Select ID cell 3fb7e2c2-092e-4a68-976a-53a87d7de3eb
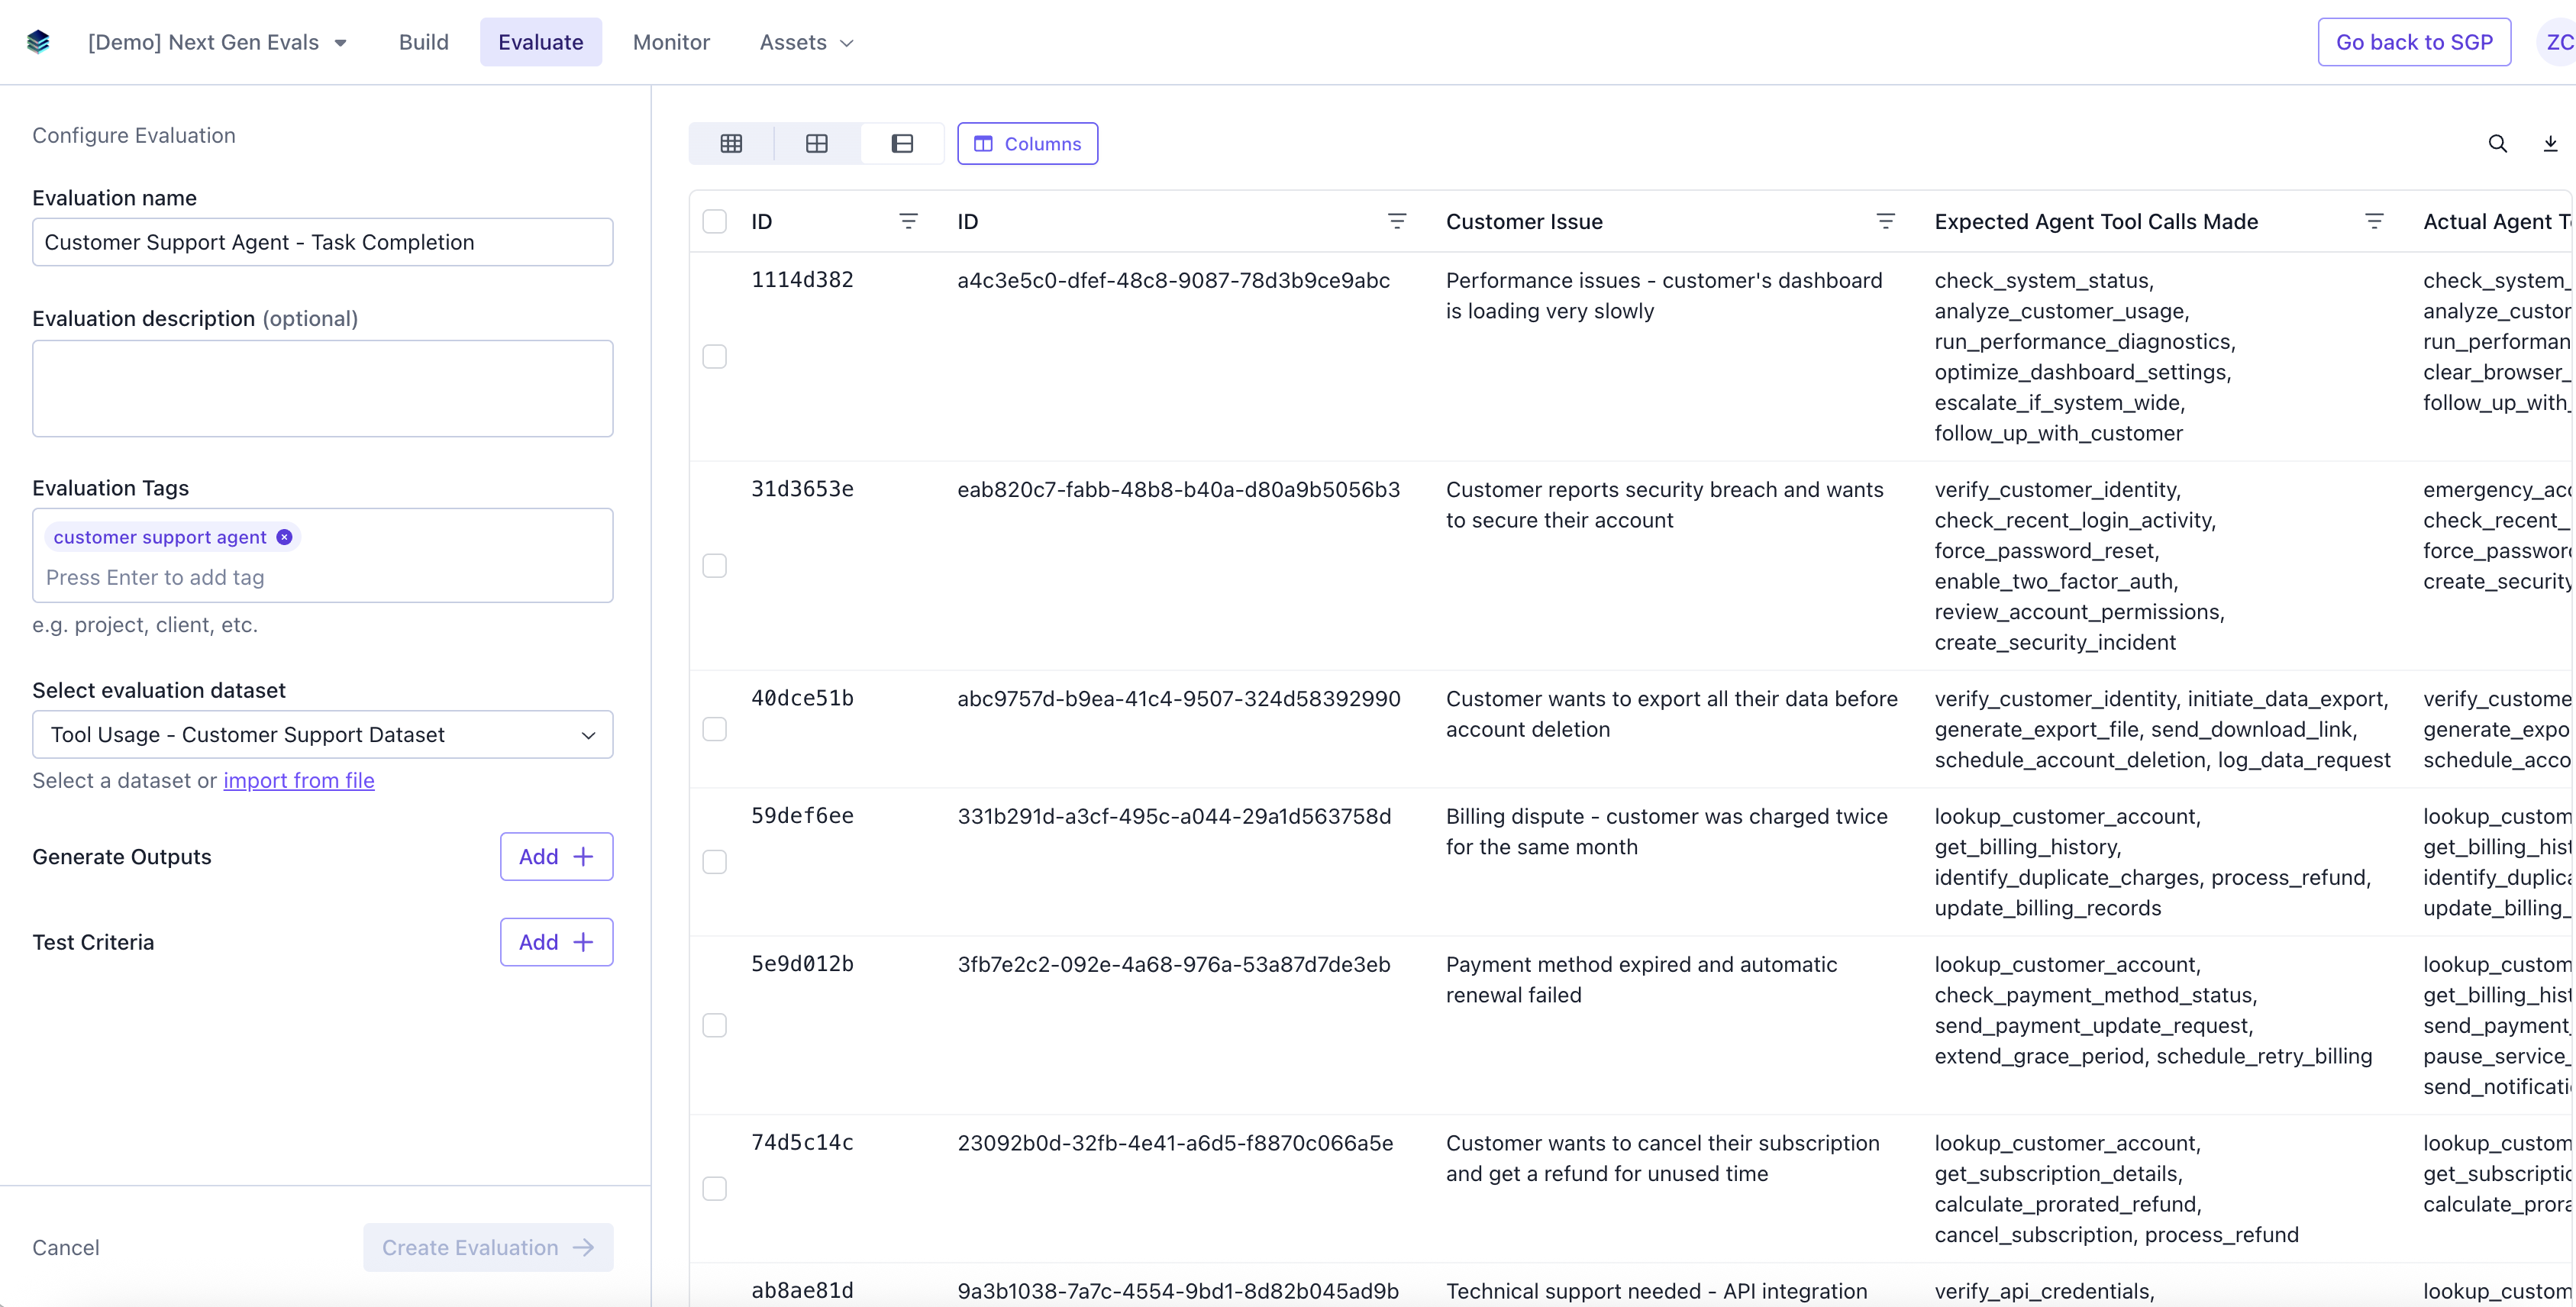Screen dimensions: 2576x1307 click(1174, 964)
